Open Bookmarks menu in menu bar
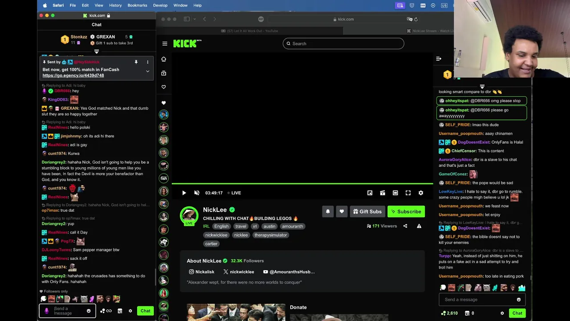 pos(137,5)
